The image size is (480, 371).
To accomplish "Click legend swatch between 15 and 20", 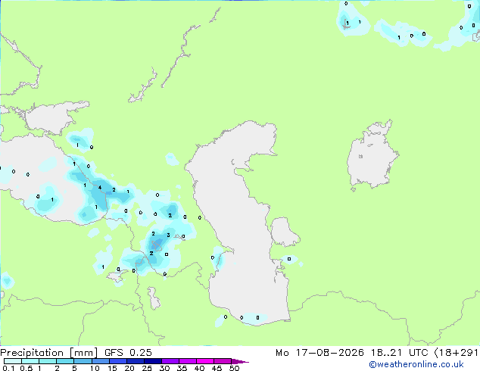I will point(118,361).
